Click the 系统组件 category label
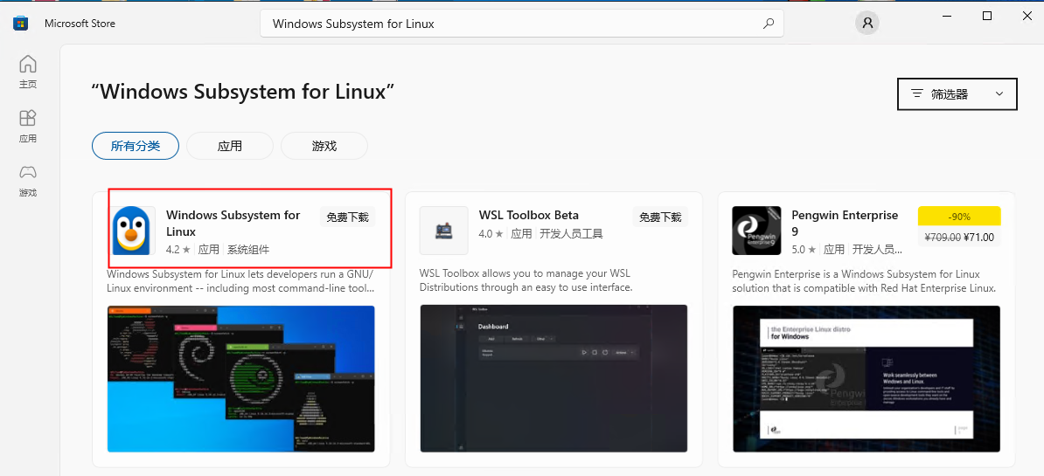1044x476 pixels. pyautogui.click(x=248, y=249)
